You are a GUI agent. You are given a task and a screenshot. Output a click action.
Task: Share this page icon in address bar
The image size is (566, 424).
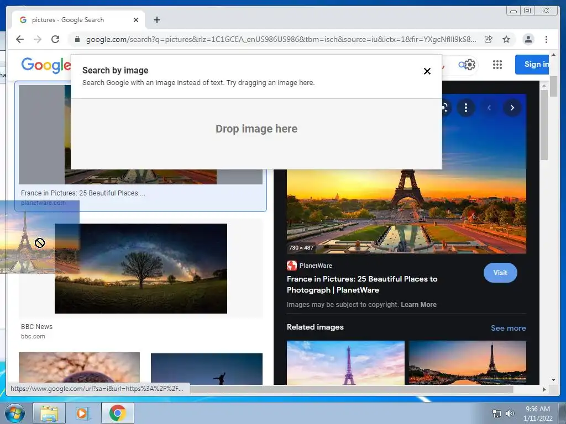[x=489, y=39]
